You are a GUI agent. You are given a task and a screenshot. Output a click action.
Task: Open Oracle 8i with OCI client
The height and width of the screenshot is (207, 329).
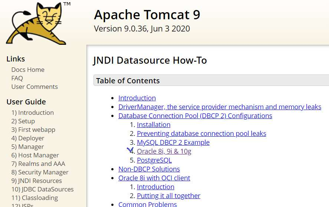154,178
